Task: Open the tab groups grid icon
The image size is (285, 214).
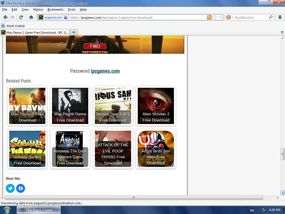Action: pos(282,32)
